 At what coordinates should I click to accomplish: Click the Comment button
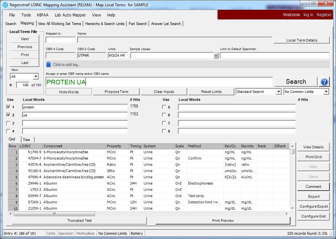313,187
